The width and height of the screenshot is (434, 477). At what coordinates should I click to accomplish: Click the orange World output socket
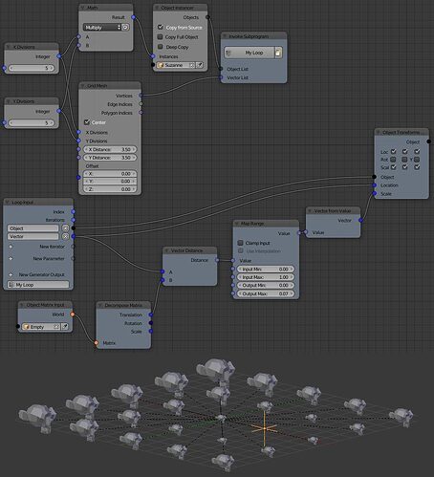pyautogui.click(x=73, y=314)
